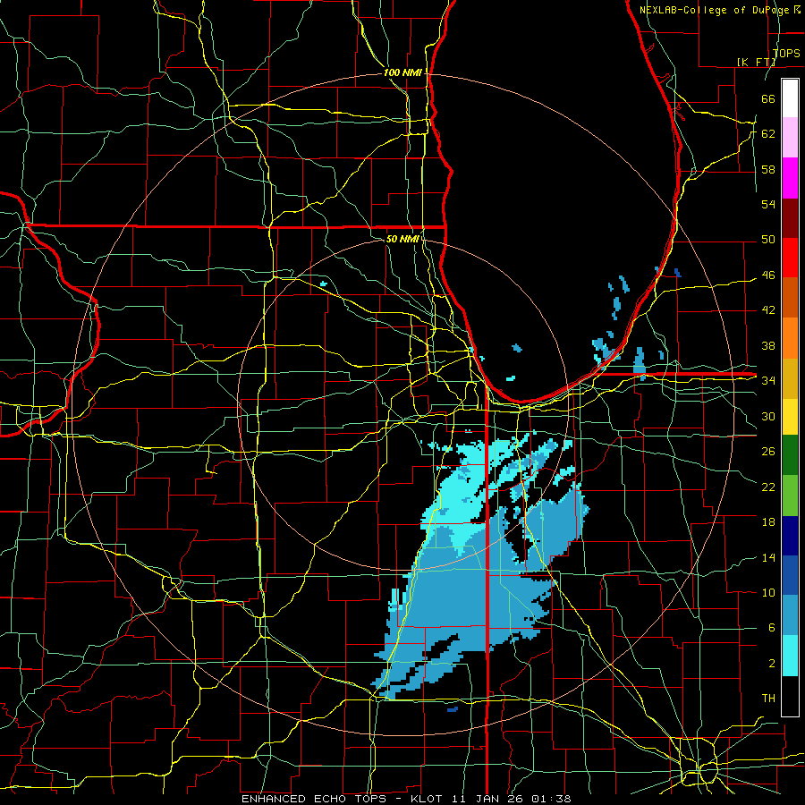805x805 pixels.
Task: Click the legend value "42"
Action: point(768,310)
